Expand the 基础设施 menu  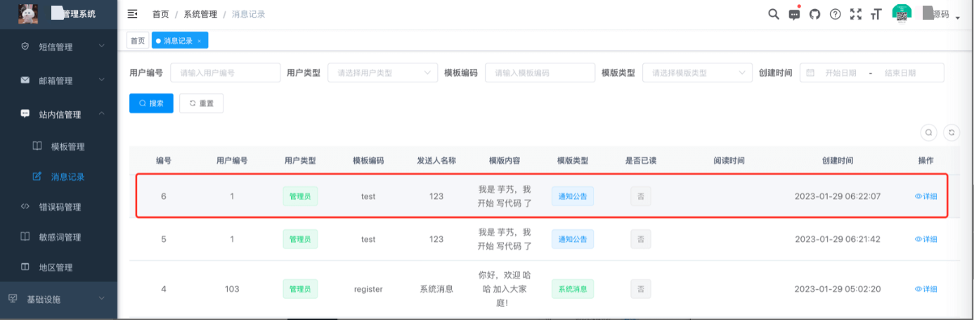click(x=102, y=299)
